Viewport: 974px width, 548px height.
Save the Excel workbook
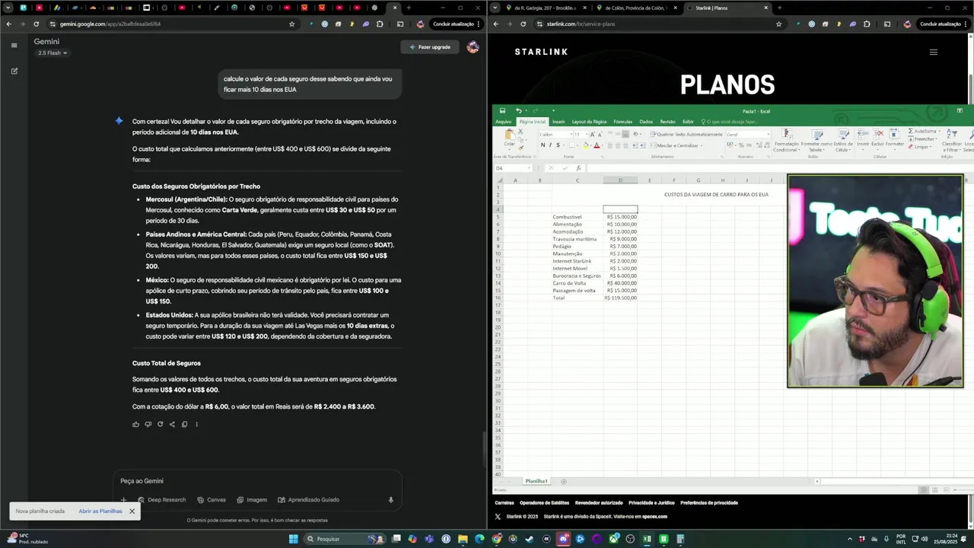coord(502,110)
